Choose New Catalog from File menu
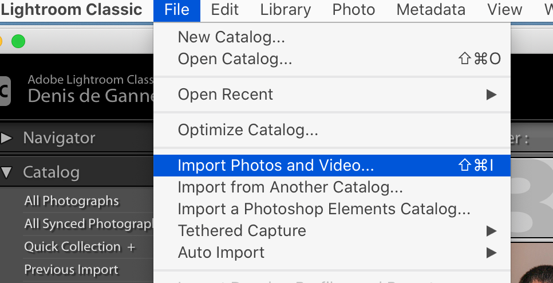 coord(231,37)
